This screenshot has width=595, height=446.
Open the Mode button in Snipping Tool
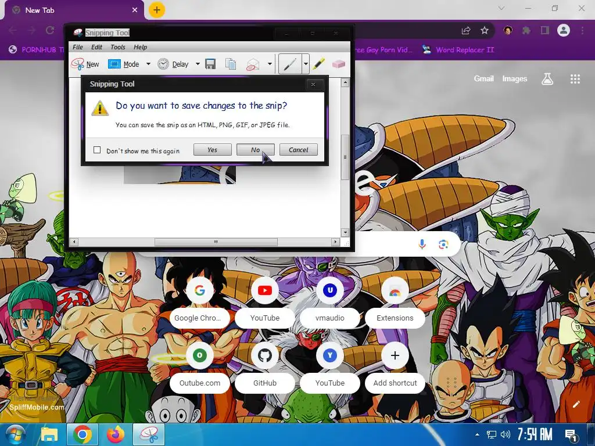tap(123, 64)
